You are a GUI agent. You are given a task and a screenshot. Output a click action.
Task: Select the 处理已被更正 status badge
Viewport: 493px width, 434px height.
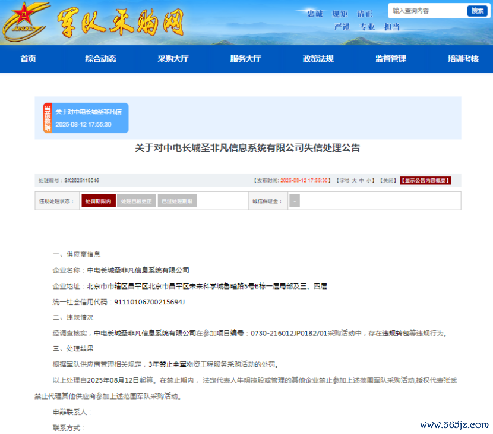pyautogui.click(x=137, y=202)
